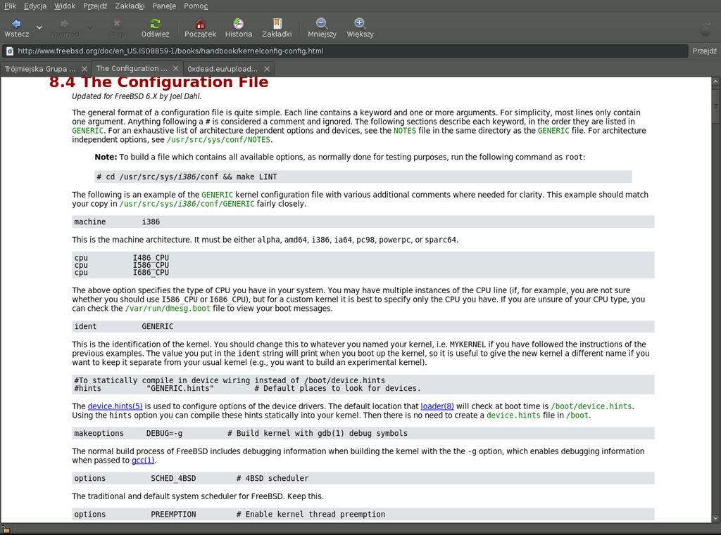Click the scrollbar down arrow
The image size is (721, 535).
(x=715, y=519)
